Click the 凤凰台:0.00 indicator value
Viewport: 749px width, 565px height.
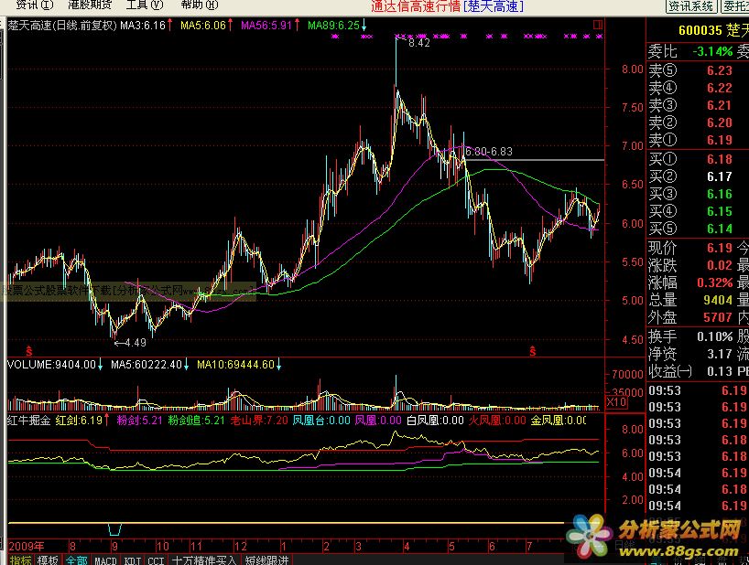click(x=321, y=420)
